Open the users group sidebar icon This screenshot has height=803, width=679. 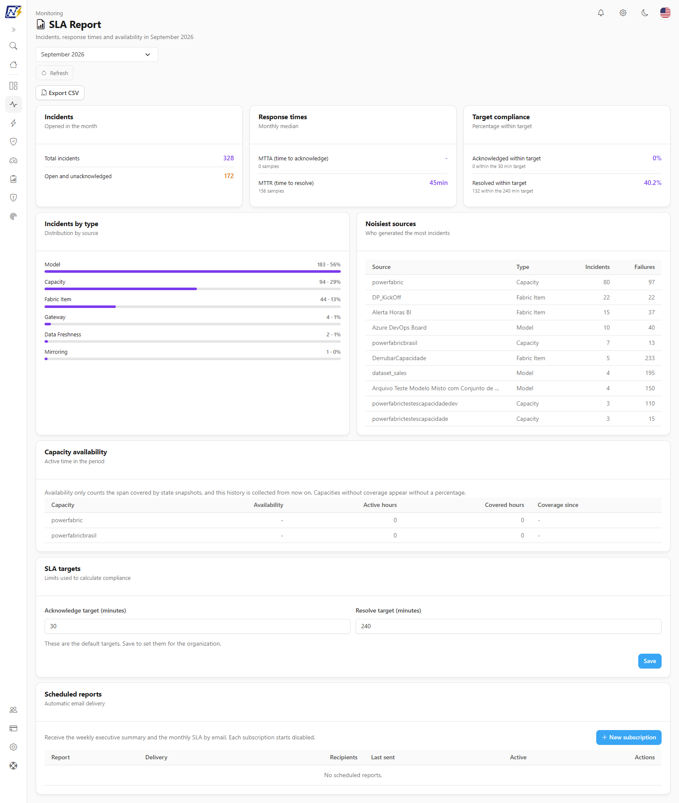coord(14,710)
